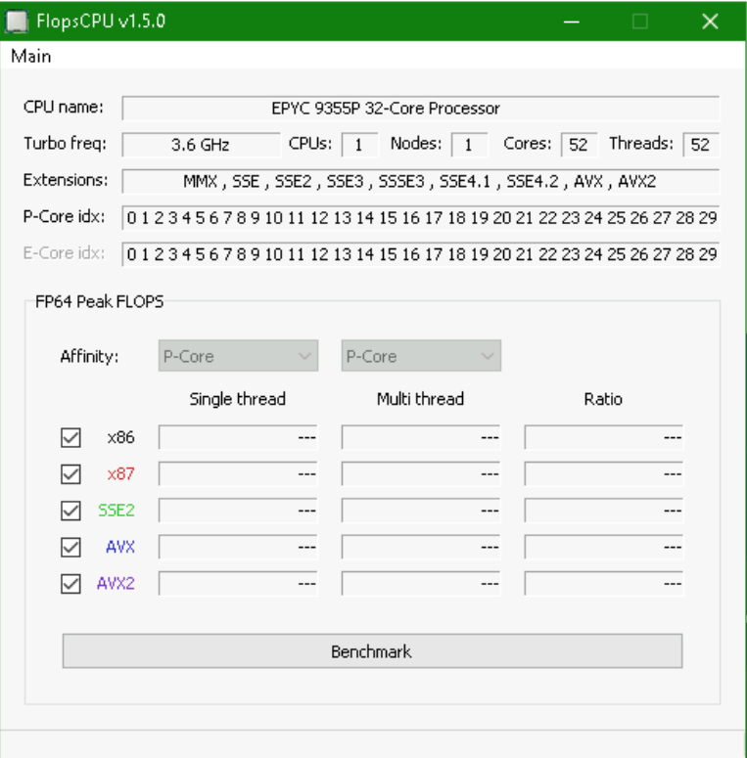Open the Main menu
This screenshot has height=758, width=747.
tap(31, 56)
